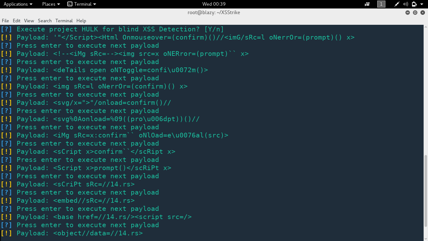Image resolution: width=428 pixels, height=241 pixels.
Task: Open the Applications menu
Action: (x=18, y=4)
